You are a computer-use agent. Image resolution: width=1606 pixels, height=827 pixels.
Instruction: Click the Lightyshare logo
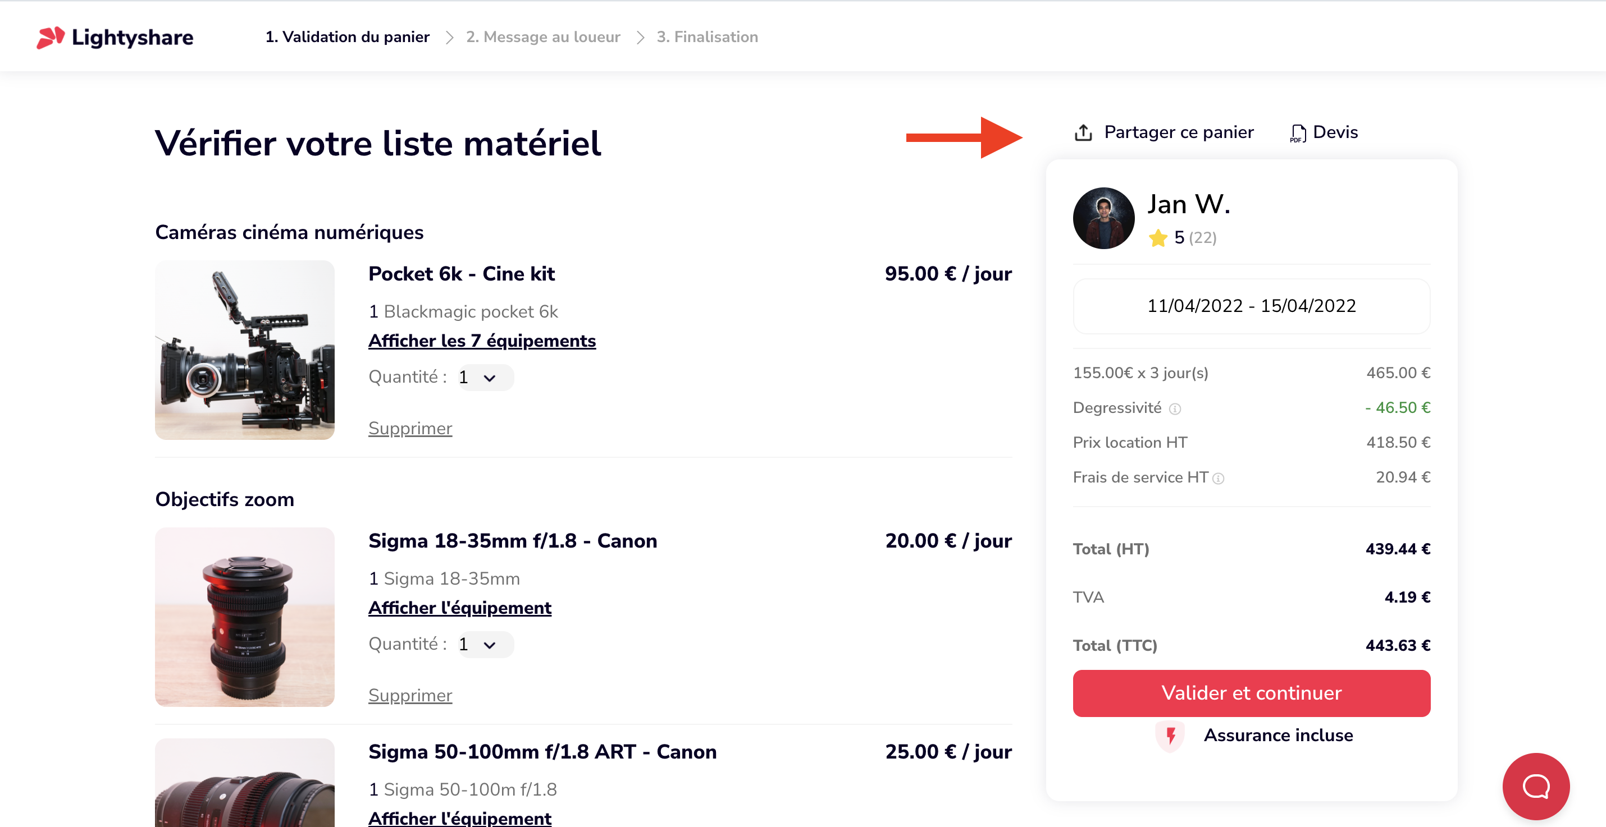click(x=115, y=38)
